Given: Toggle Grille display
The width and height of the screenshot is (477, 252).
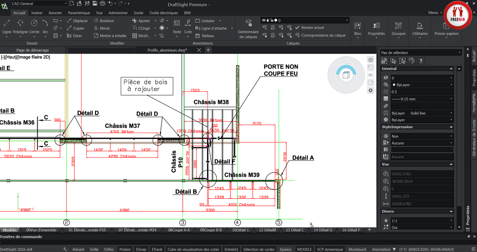Looking at the screenshot, I should pos(94,249).
